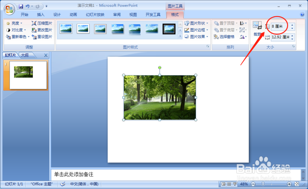308x189 pixels.
Task: Switch to the 幻灯片 pane tab
Action: coord(10,55)
